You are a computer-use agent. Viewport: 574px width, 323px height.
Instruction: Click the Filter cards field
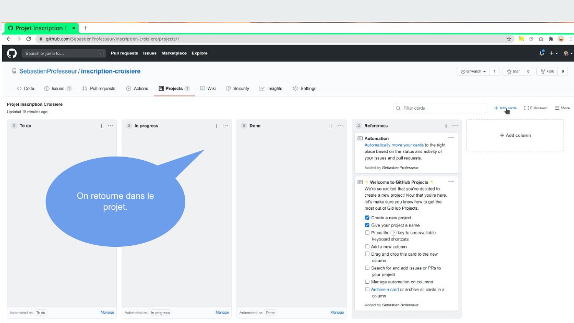point(440,108)
